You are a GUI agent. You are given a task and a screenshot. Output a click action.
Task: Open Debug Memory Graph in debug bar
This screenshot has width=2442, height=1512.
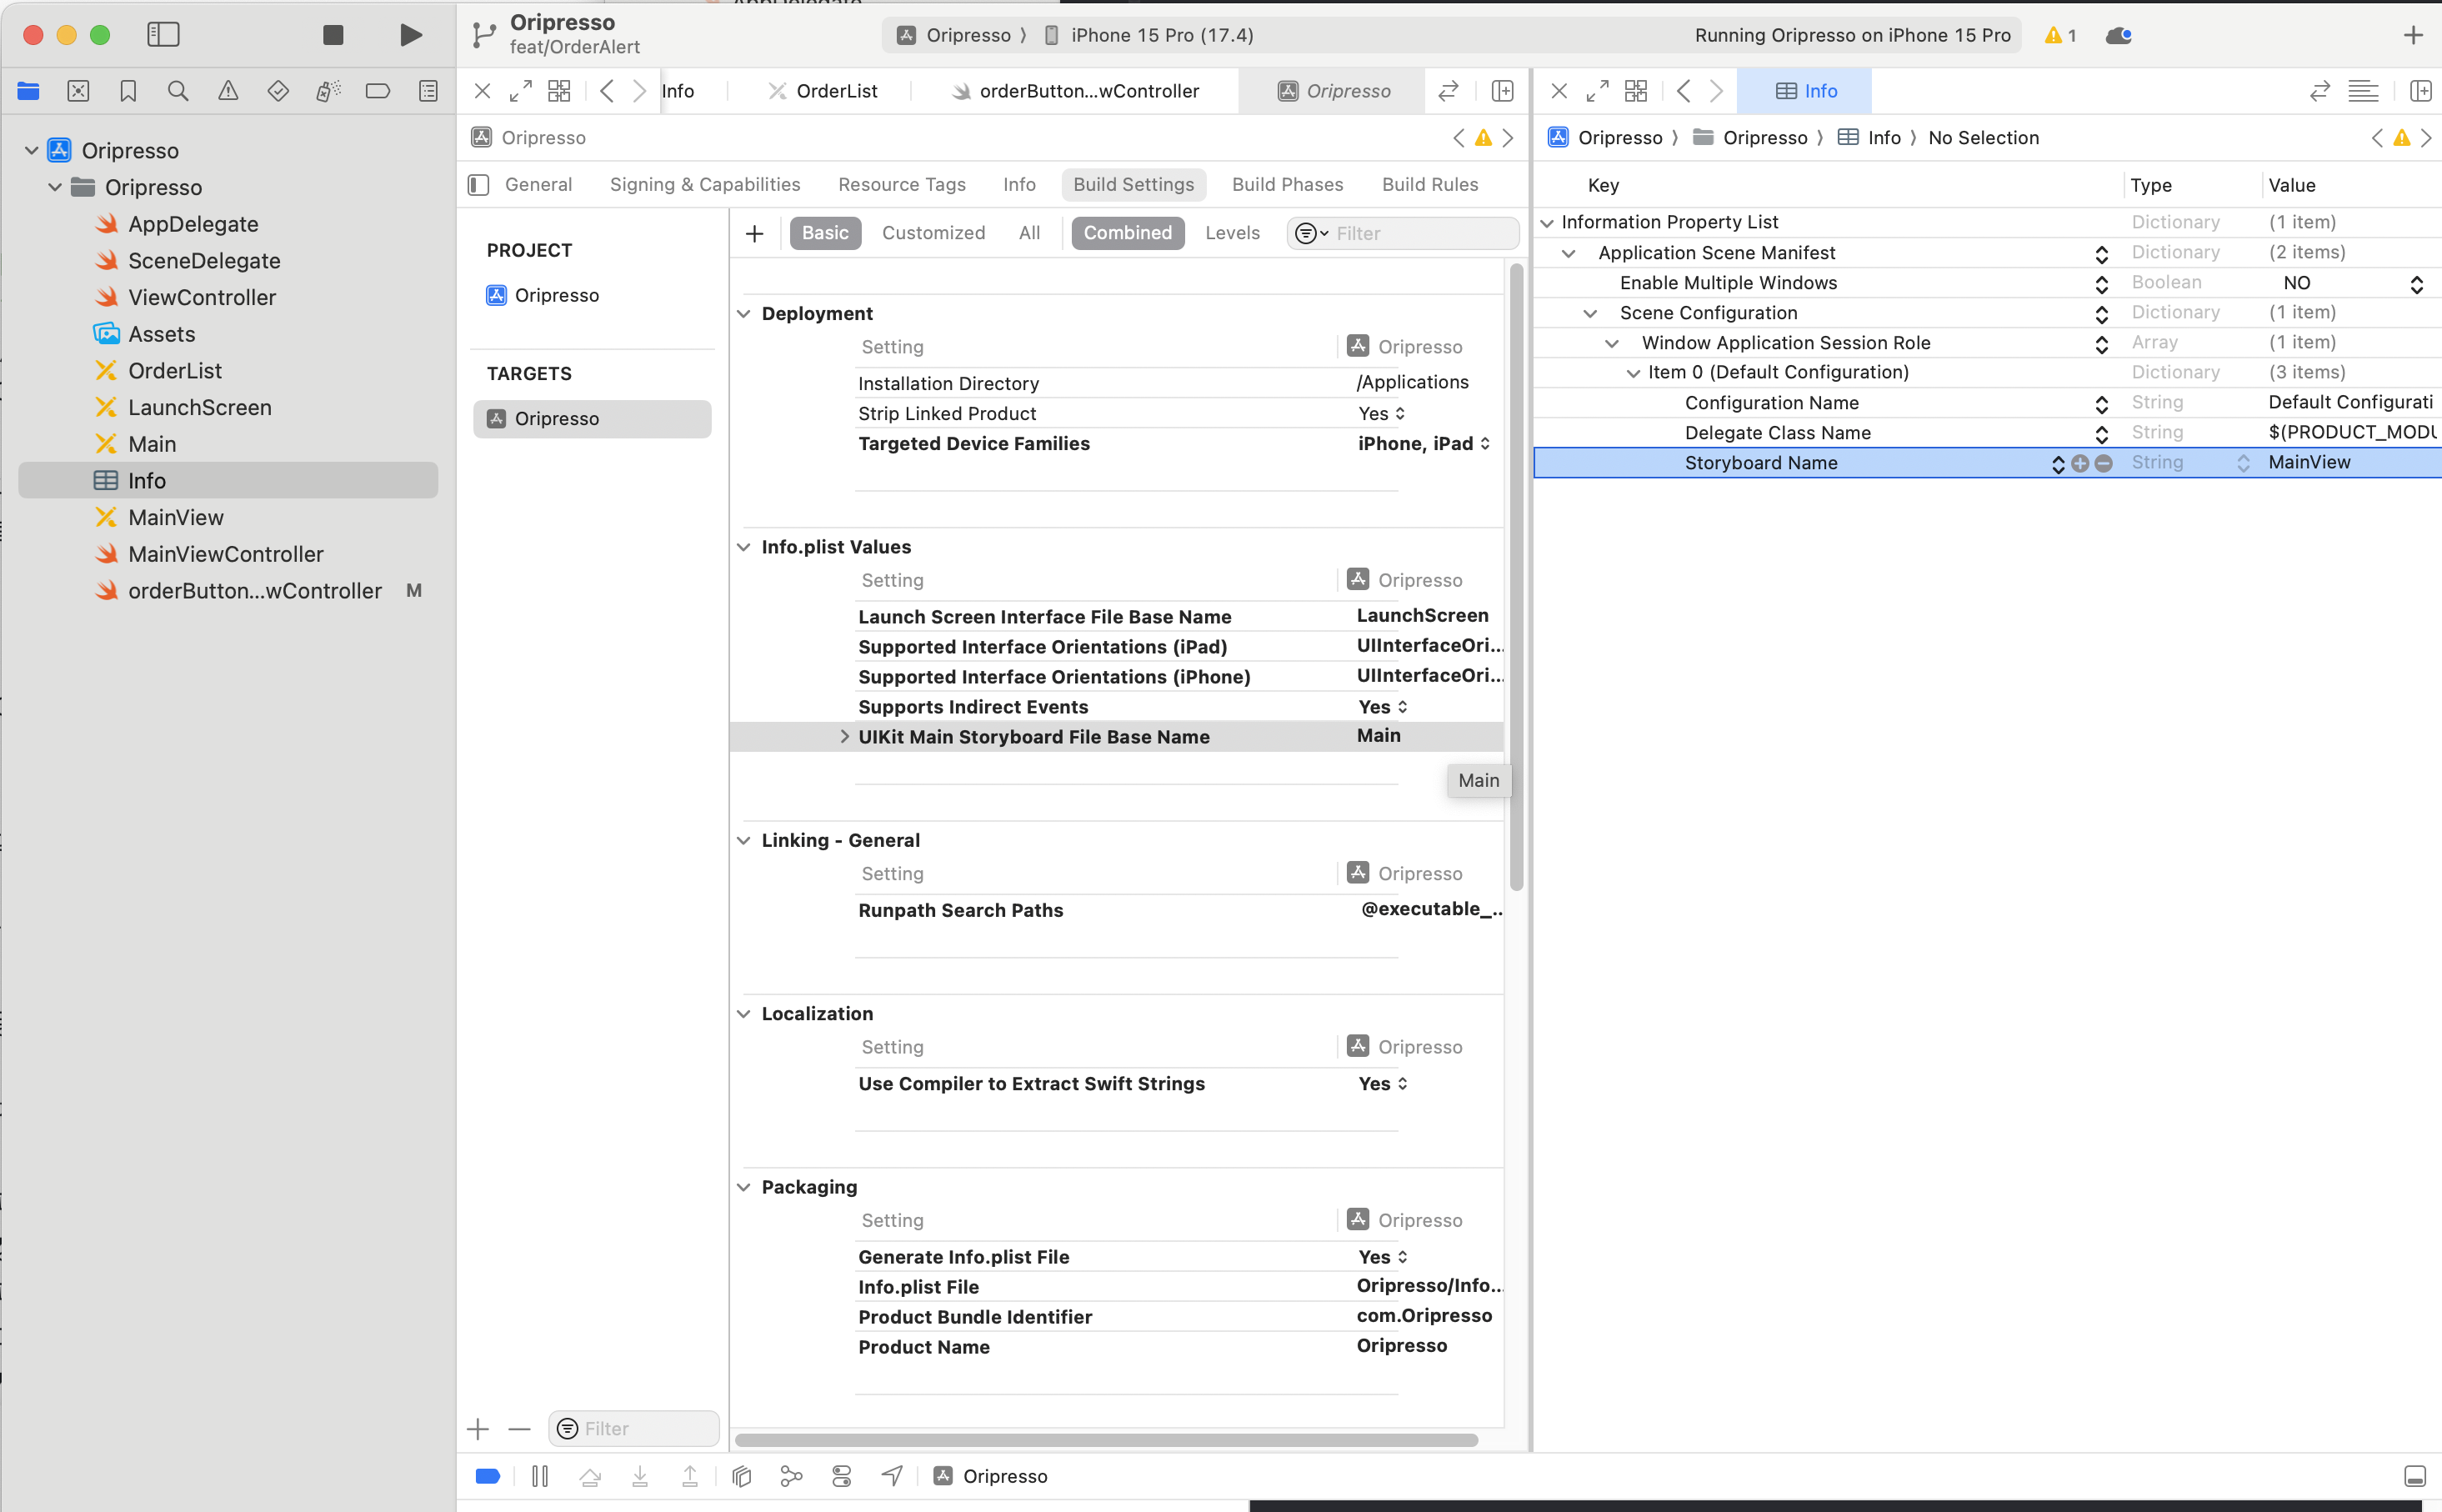coord(791,1476)
